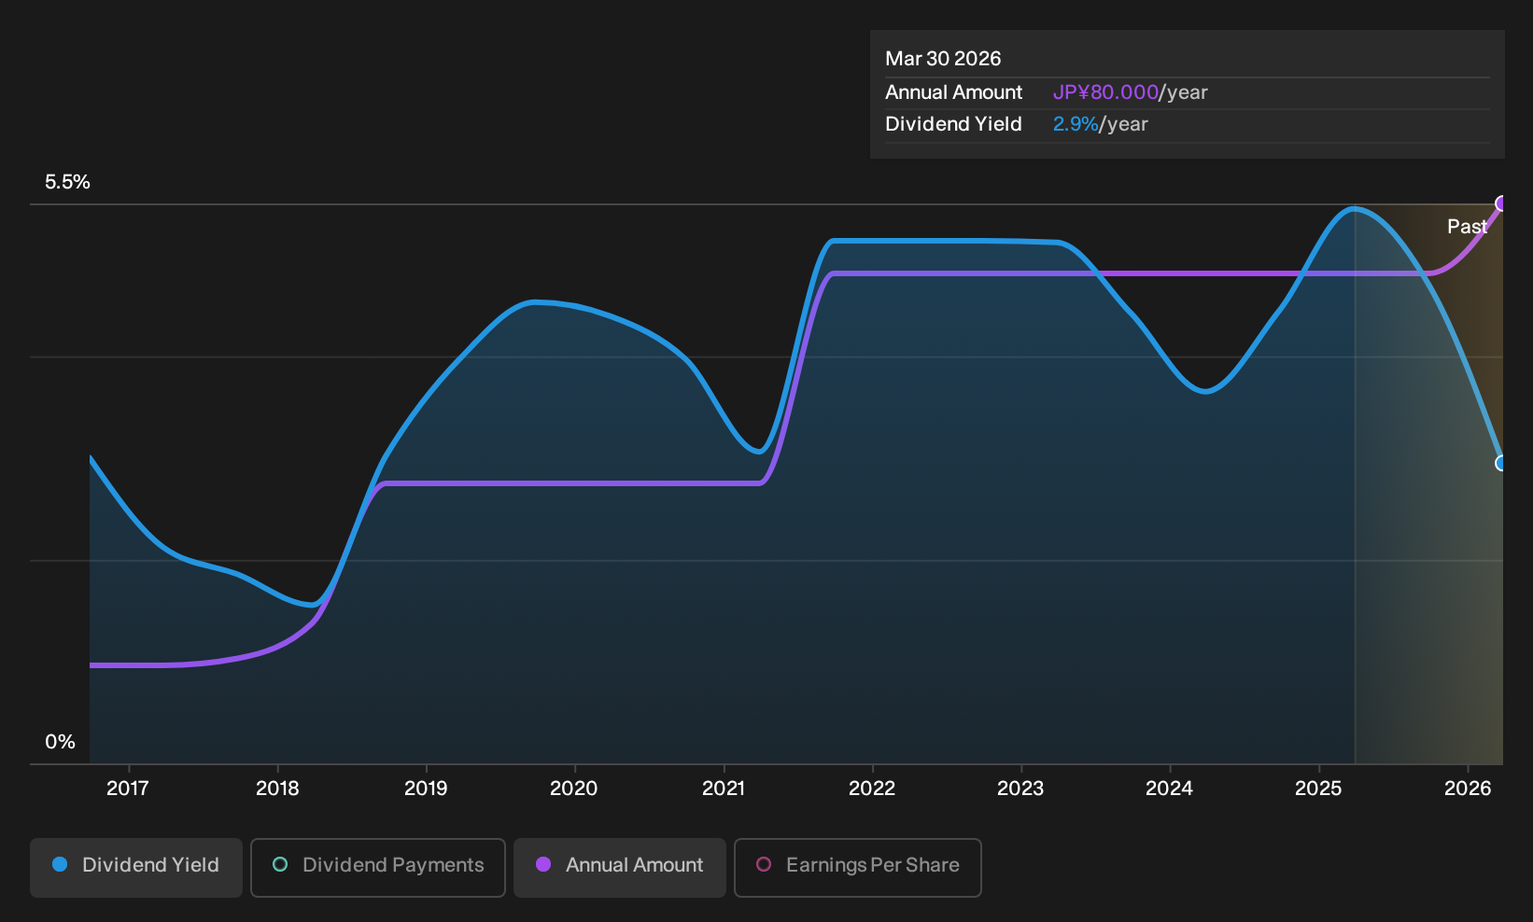Enable the Dividend Payments series
Viewport: 1533px width, 922px height.
[x=378, y=867]
